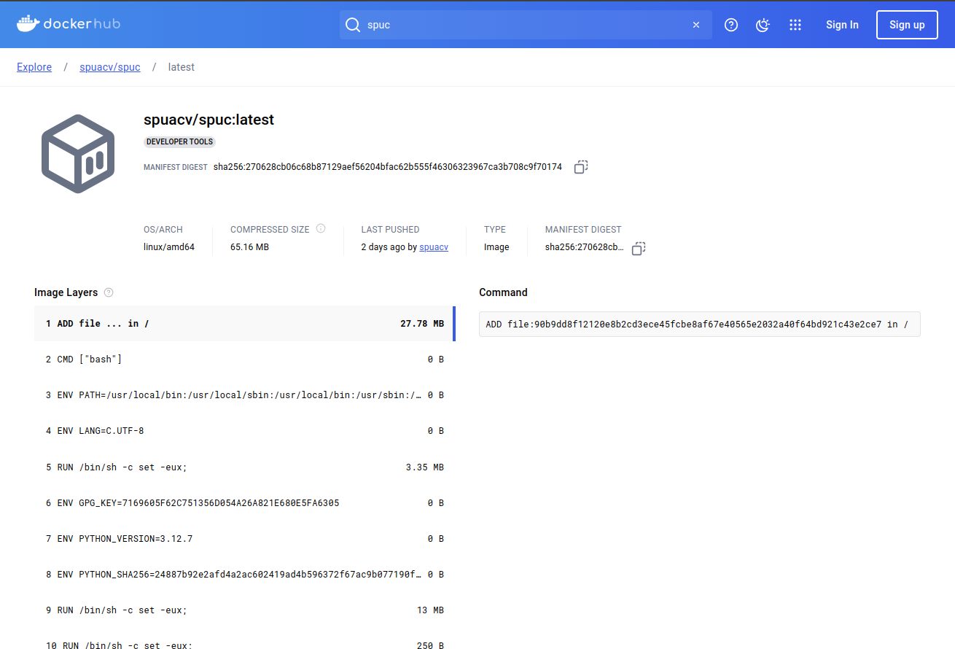Image resolution: width=955 pixels, height=649 pixels.
Task: Open the apps grid icon
Action: [x=795, y=25]
